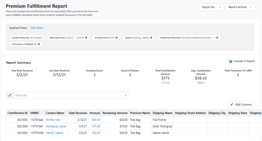Screen dimensions: 262x141
Task: Select Tote Bag for contribution 8321936
Action: coord(140,126)
